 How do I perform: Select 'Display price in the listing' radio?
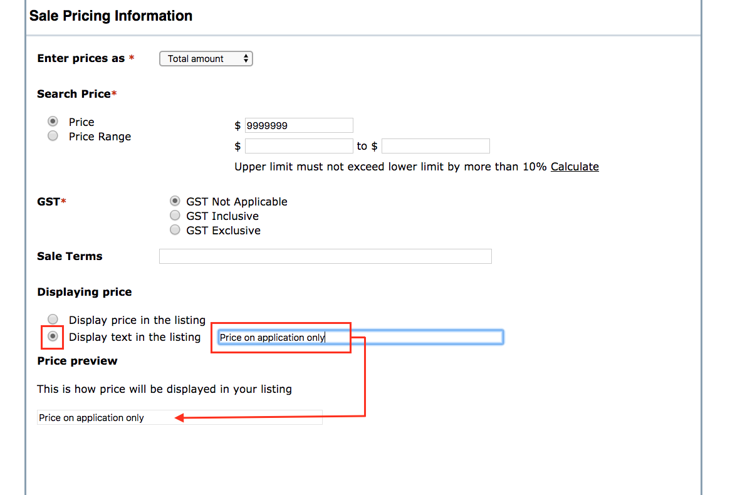click(x=53, y=320)
